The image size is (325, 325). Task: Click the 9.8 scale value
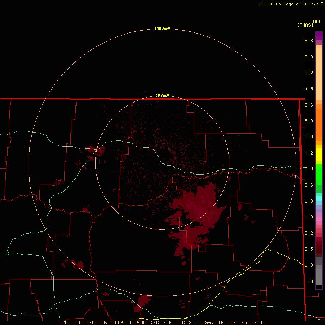point(309,40)
